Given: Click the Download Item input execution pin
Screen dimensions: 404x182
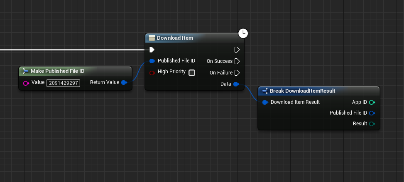Looking at the screenshot, I should tap(152, 50).
